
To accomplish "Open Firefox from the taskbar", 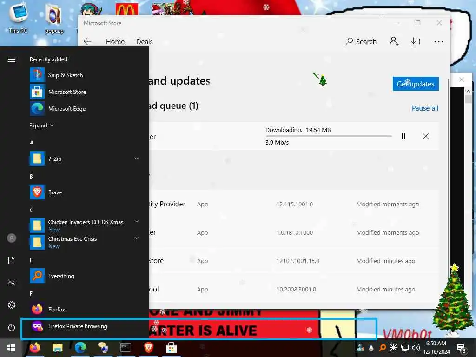I will 35,348.
